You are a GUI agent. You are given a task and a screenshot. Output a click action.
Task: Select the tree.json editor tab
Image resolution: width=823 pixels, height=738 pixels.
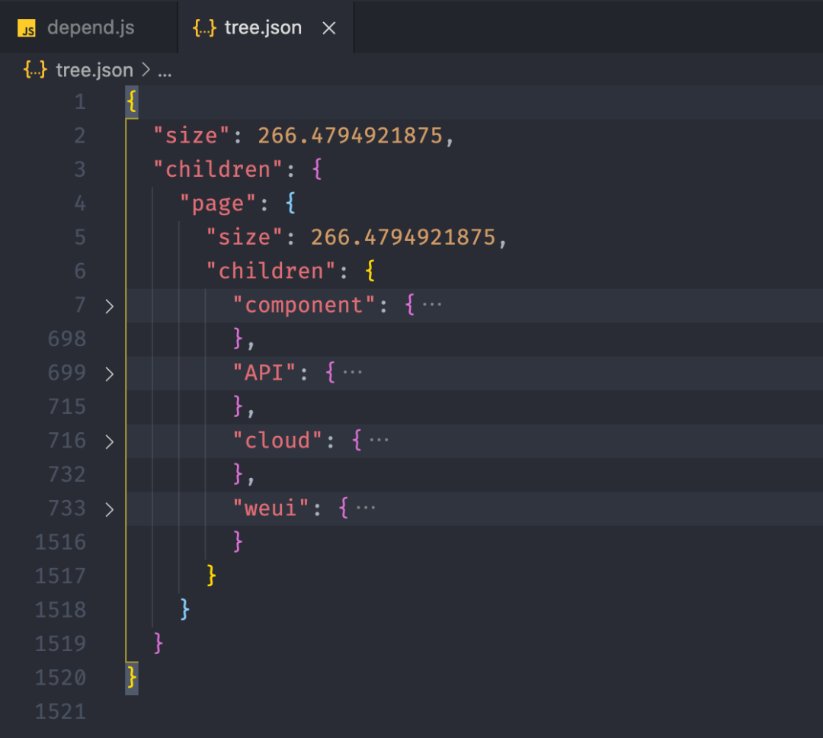click(263, 28)
